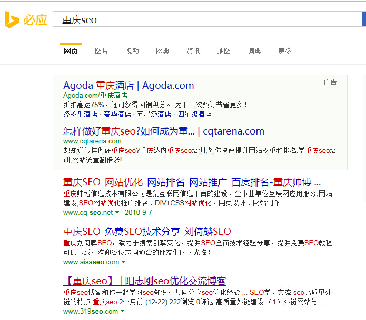Expand the dropdown arrow beside www.319seo.com

coord(122,311)
